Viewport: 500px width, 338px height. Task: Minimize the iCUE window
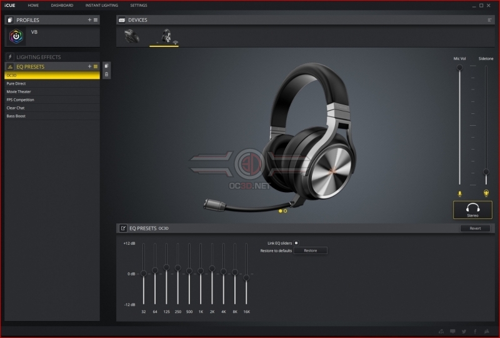pos(474,6)
